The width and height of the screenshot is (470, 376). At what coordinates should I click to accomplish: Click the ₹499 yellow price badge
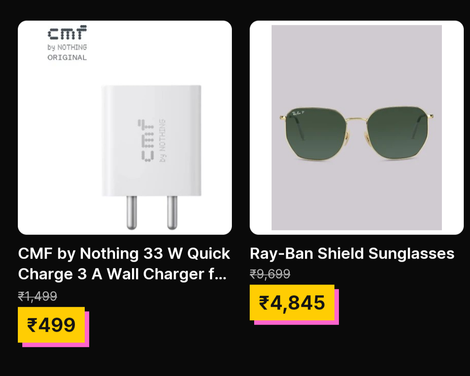point(51,325)
